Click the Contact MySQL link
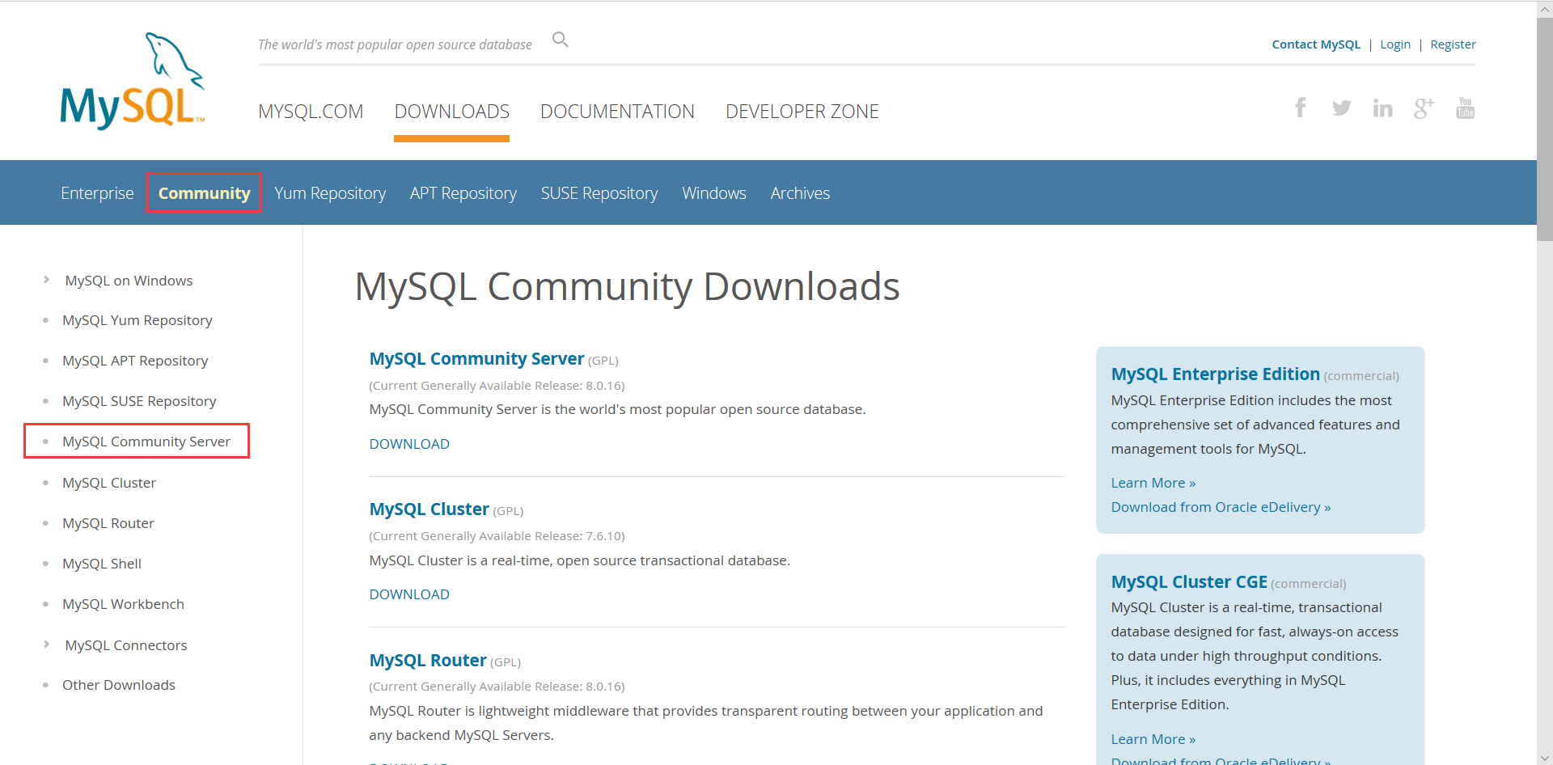 coord(1316,44)
